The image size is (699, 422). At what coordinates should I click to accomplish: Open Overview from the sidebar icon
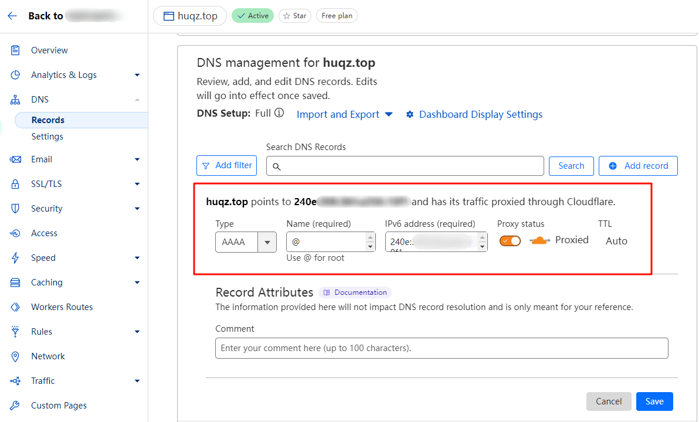16,50
